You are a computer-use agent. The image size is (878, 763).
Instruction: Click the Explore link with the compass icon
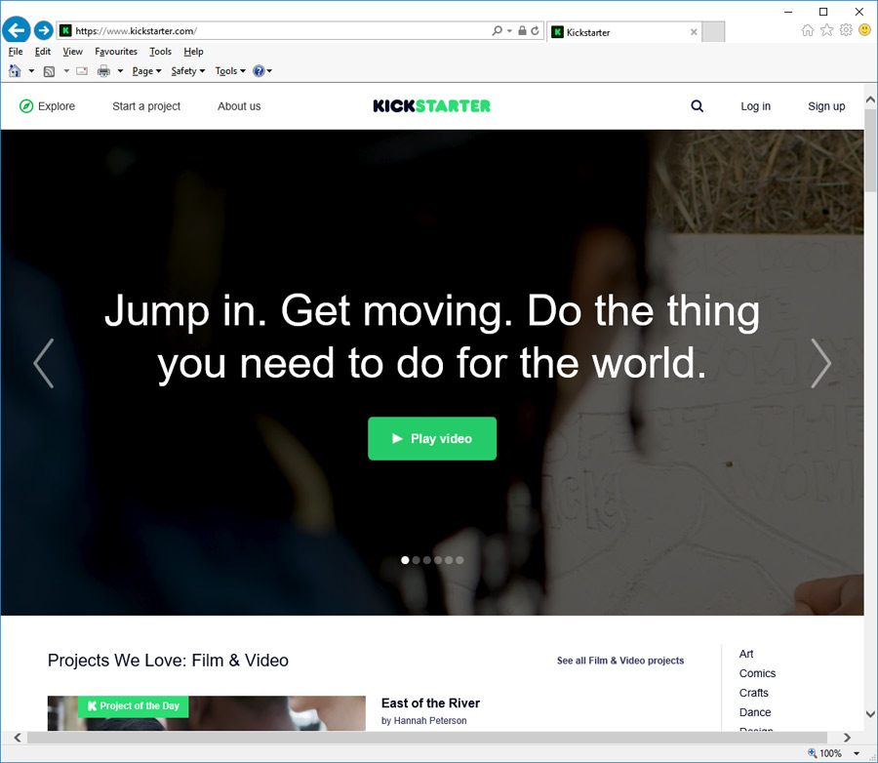[47, 106]
